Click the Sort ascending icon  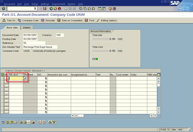(x=50, y=122)
